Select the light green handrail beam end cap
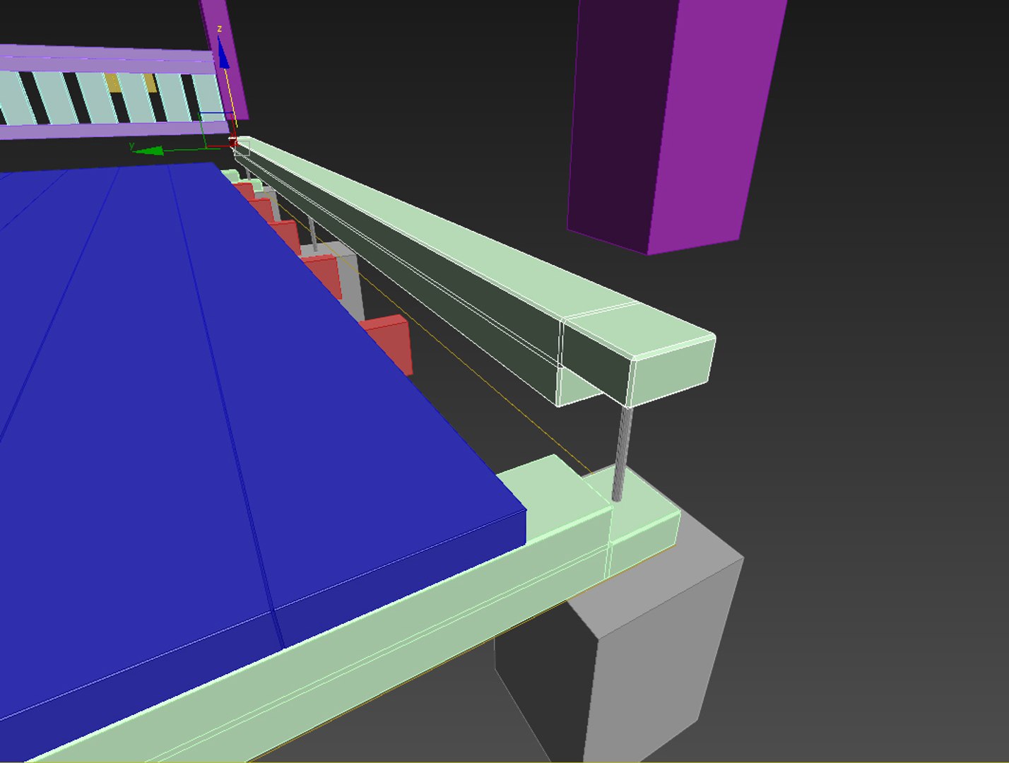This screenshot has height=763, width=1009. (x=673, y=370)
